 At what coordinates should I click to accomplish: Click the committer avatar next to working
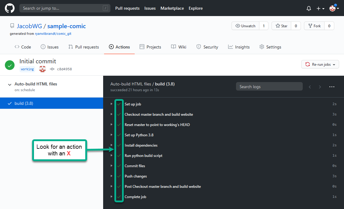point(42,69)
